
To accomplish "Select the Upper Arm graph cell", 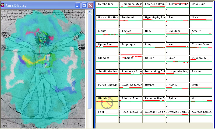I will [x=107, y=49].
